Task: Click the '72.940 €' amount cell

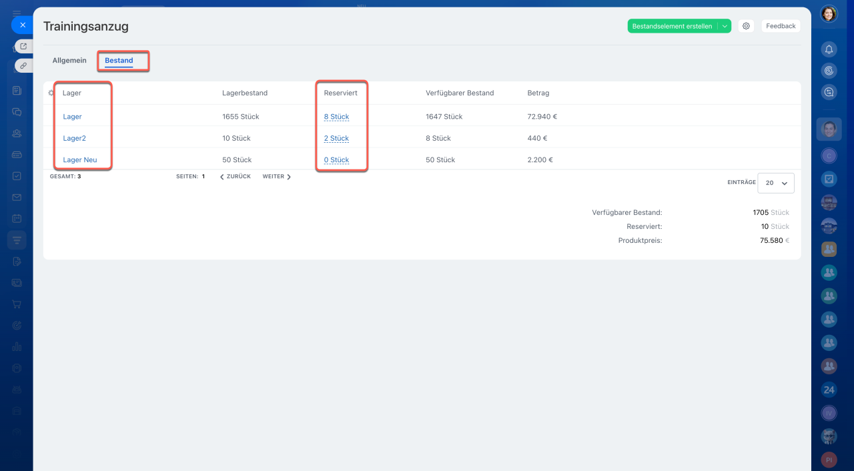Action: point(542,117)
